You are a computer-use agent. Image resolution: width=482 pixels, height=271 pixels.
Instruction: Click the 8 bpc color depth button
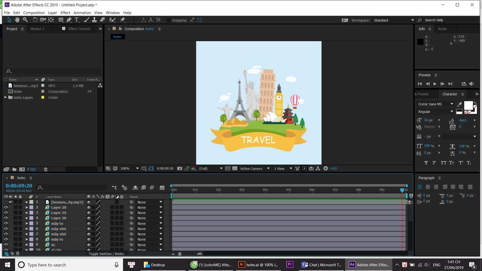[x=32, y=169]
